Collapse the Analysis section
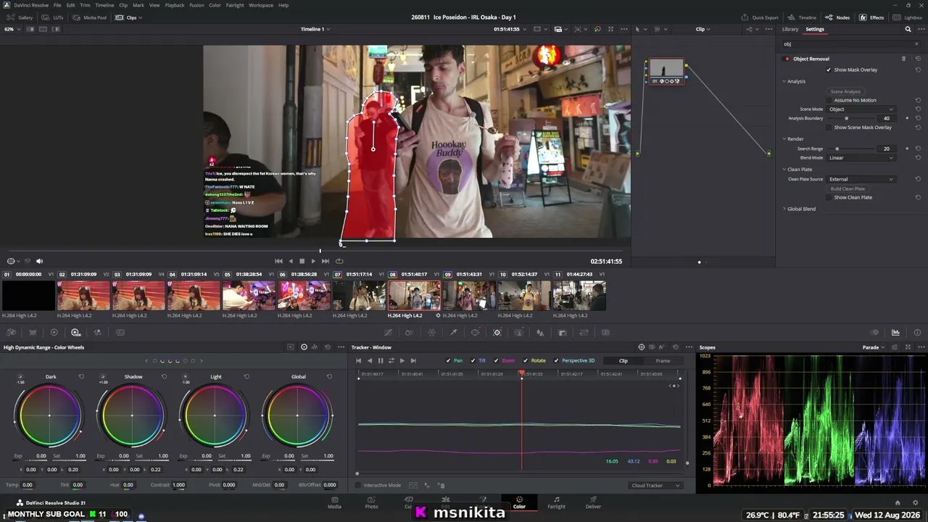928x522 pixels. 784,81
